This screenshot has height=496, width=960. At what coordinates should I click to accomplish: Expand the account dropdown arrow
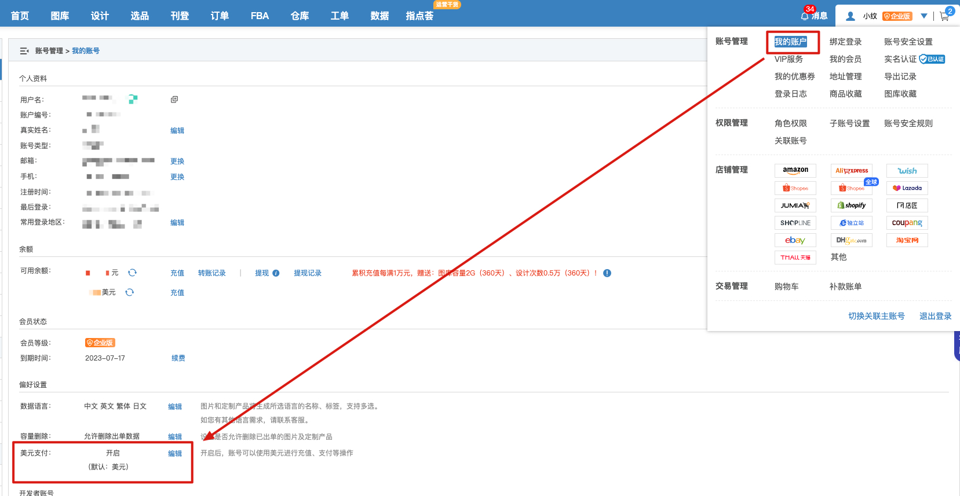[924, 16]
